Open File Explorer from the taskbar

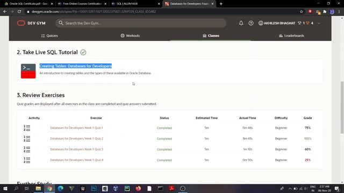38,188
